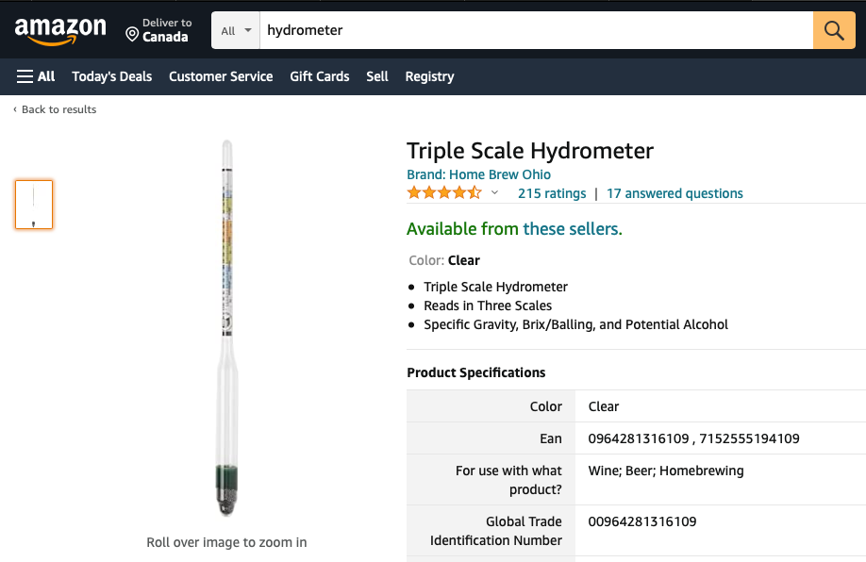
Task: Click the magnifying glass to search
Action: tap(833, 30)
